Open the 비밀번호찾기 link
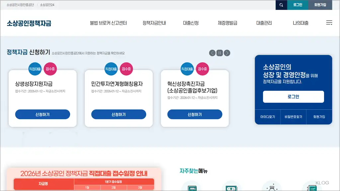Screen dimensions: 340x191 point(293,117)
